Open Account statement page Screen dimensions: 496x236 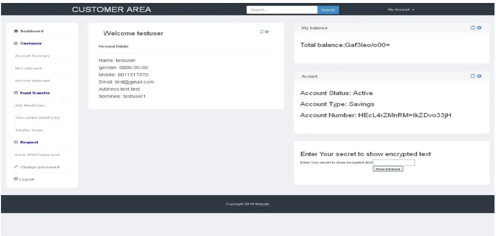[x=33, y=81]
